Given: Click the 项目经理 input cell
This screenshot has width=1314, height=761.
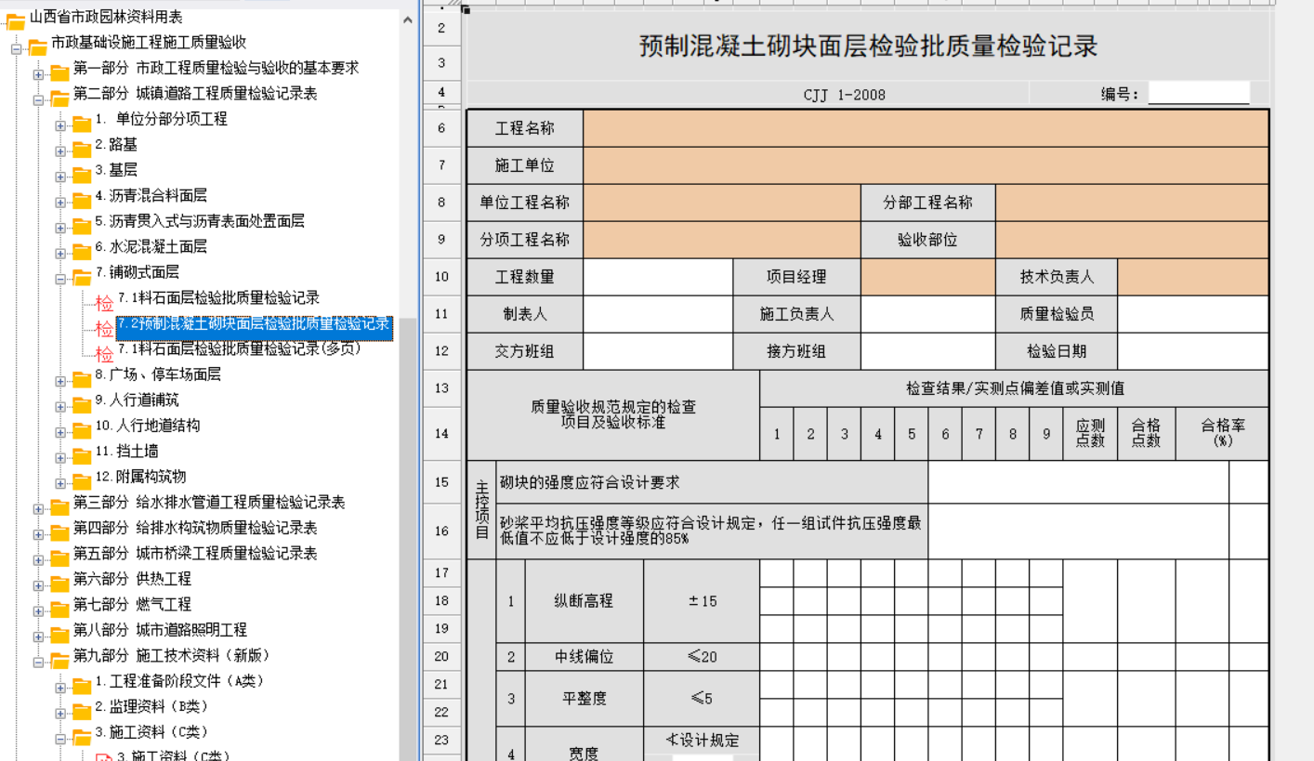Looking at the screenshot, I should pos(928,277).
